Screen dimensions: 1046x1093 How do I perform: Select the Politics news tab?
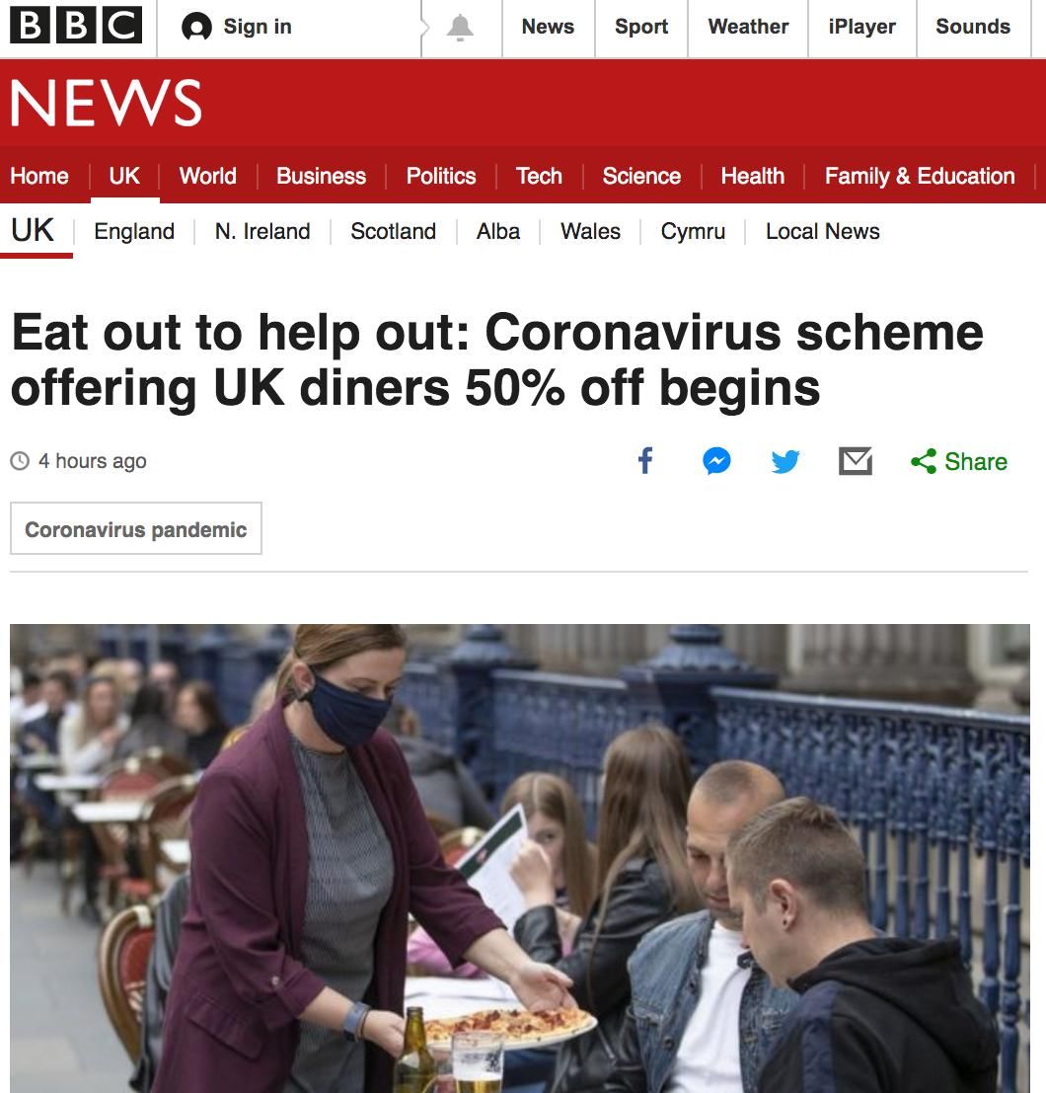point(441,176)
